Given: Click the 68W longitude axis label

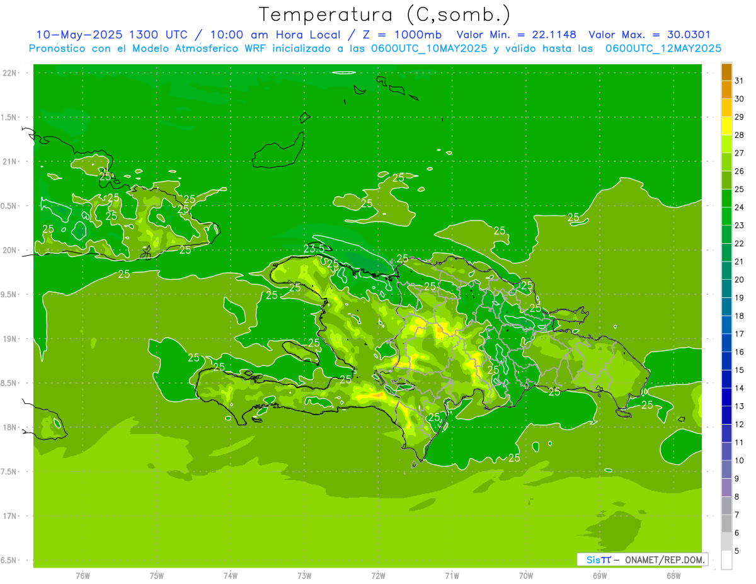Looking at the screenshot, I should click(x=673, y=576).
